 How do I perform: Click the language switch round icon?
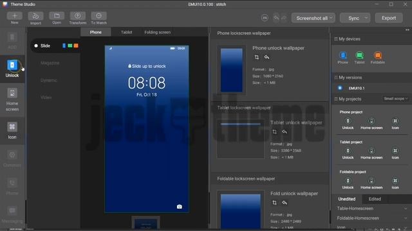coord(265,18)
